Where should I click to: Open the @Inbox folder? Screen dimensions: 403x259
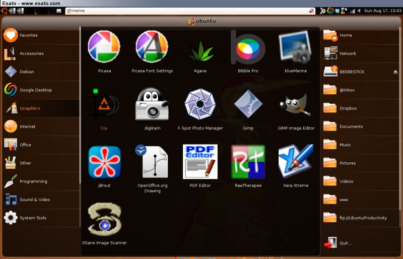click(x=361, y=90)
